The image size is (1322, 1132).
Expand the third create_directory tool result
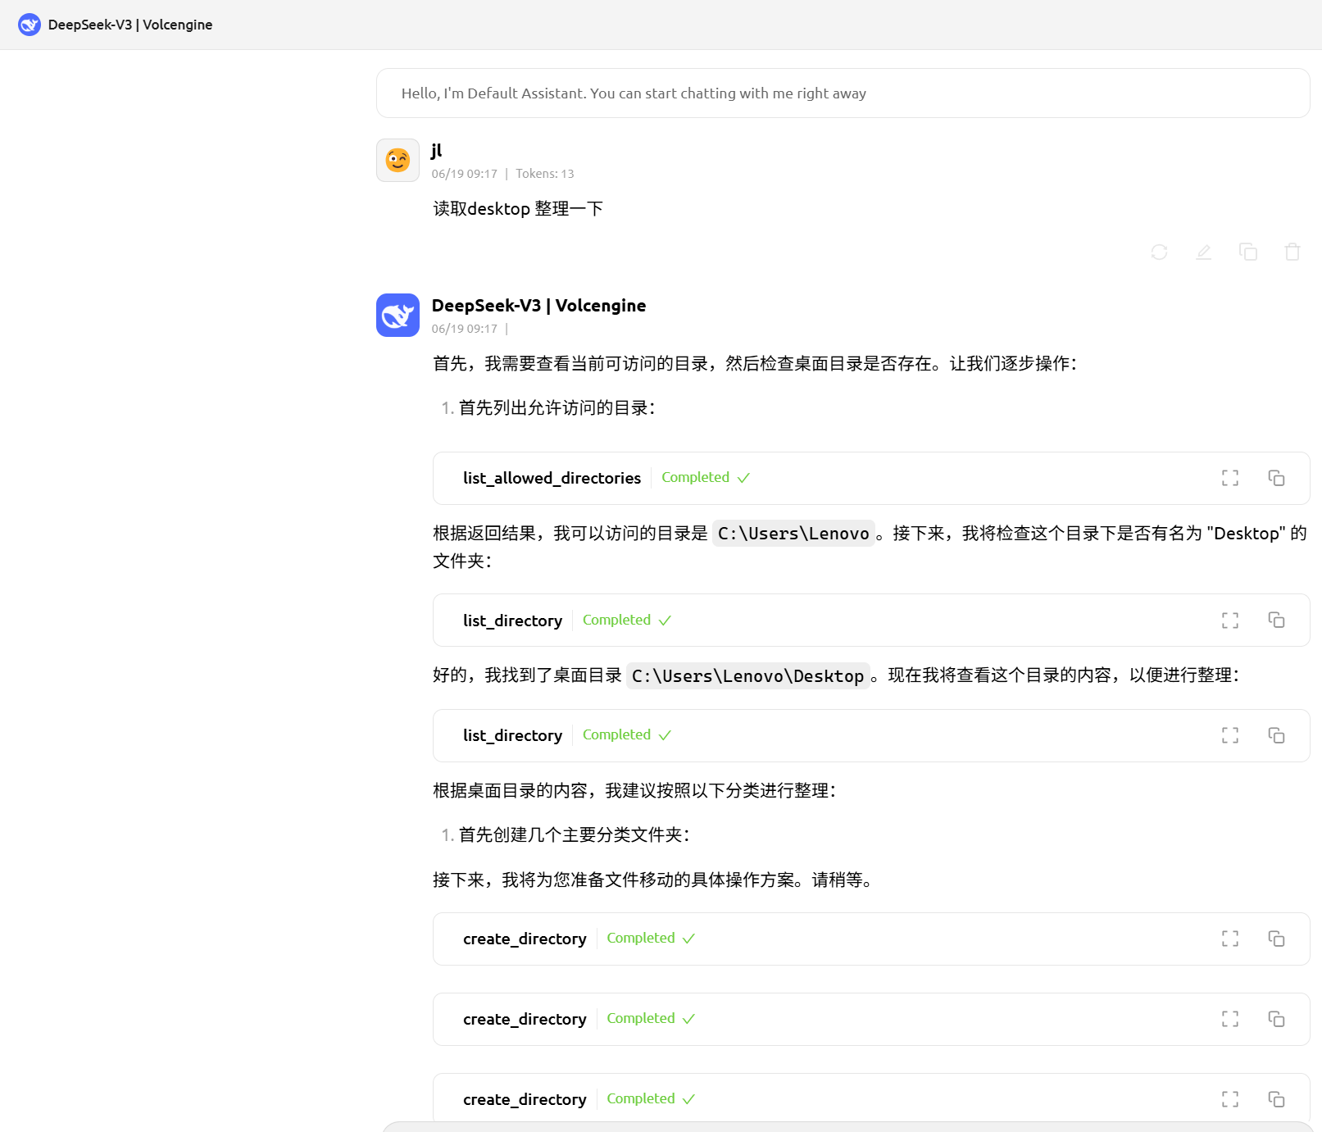pos(1230,1099)
